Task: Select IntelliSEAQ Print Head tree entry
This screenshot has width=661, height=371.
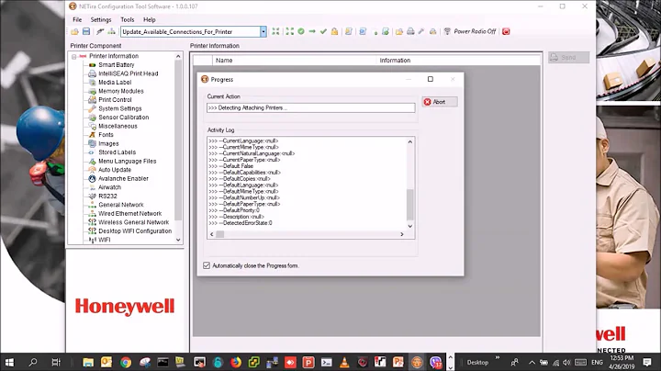Action: tap(129, 73)
